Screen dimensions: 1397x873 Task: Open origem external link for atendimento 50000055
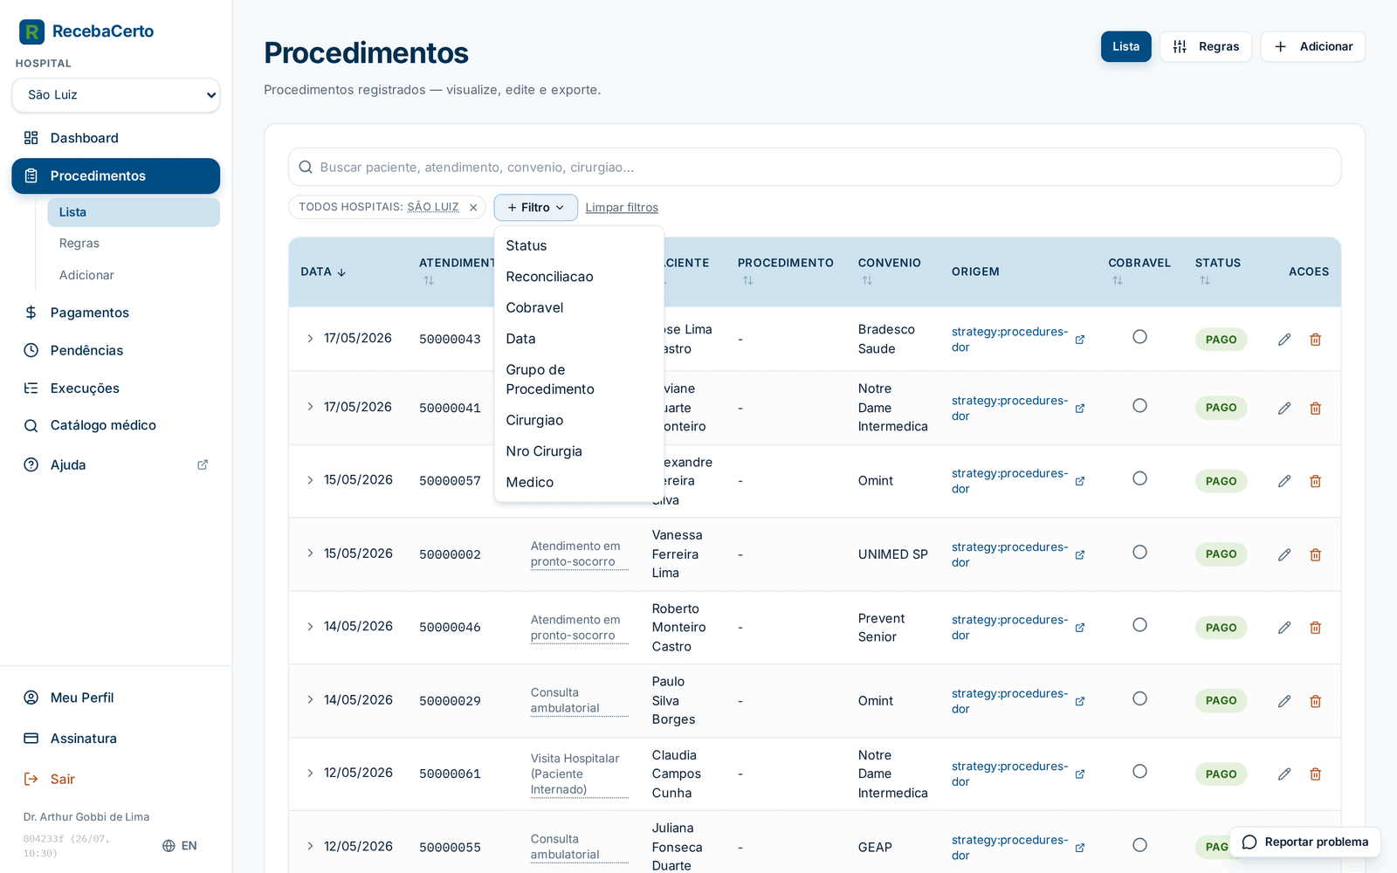point(1080,848)
